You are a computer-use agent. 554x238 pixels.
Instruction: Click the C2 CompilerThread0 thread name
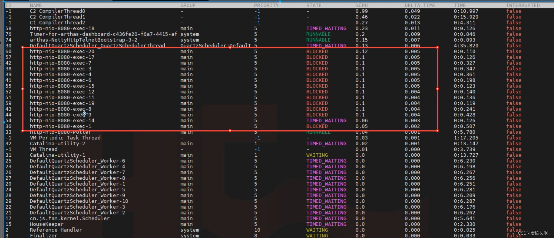click(57, 11)
